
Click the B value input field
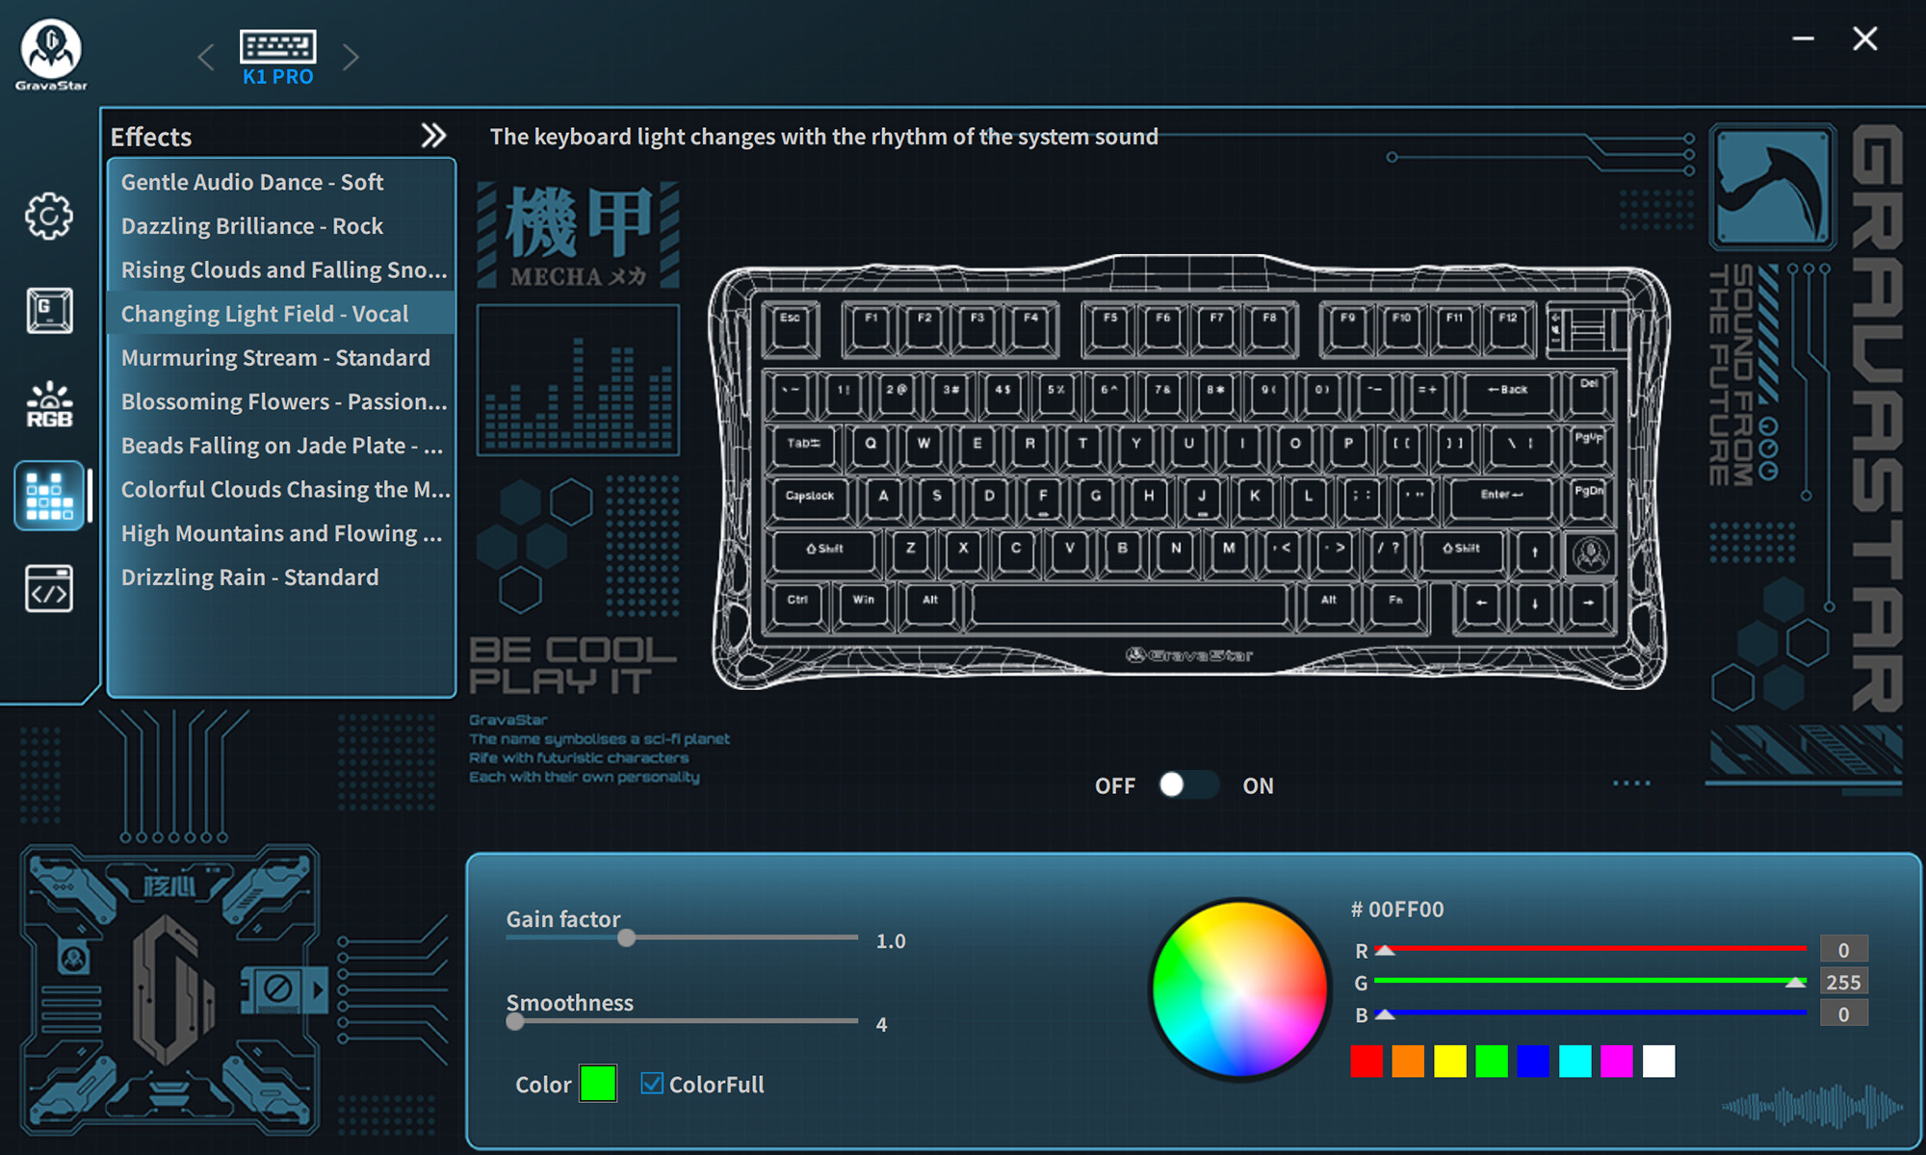coord(1843,1014)
